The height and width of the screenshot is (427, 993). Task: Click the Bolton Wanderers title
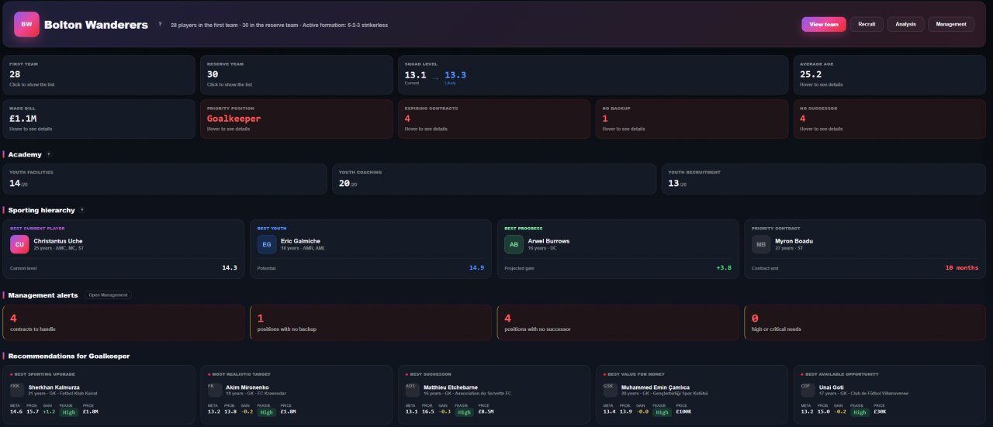click(x=96, y=25)
